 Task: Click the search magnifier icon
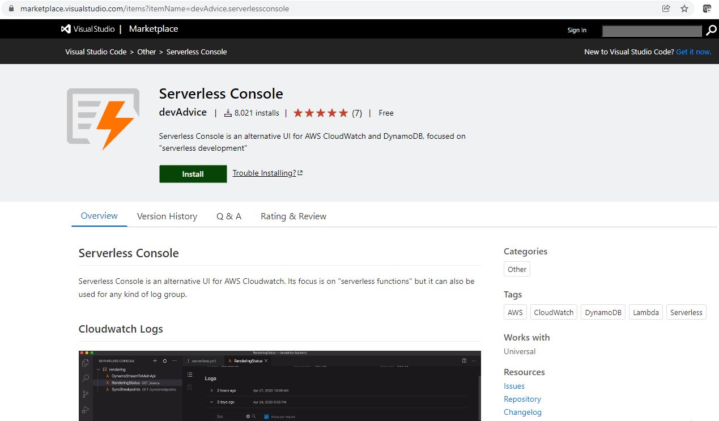tap(711, 30)
